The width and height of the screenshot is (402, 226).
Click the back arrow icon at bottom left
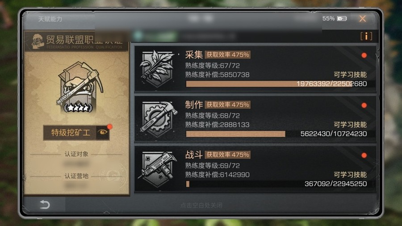tap(45, 205)
